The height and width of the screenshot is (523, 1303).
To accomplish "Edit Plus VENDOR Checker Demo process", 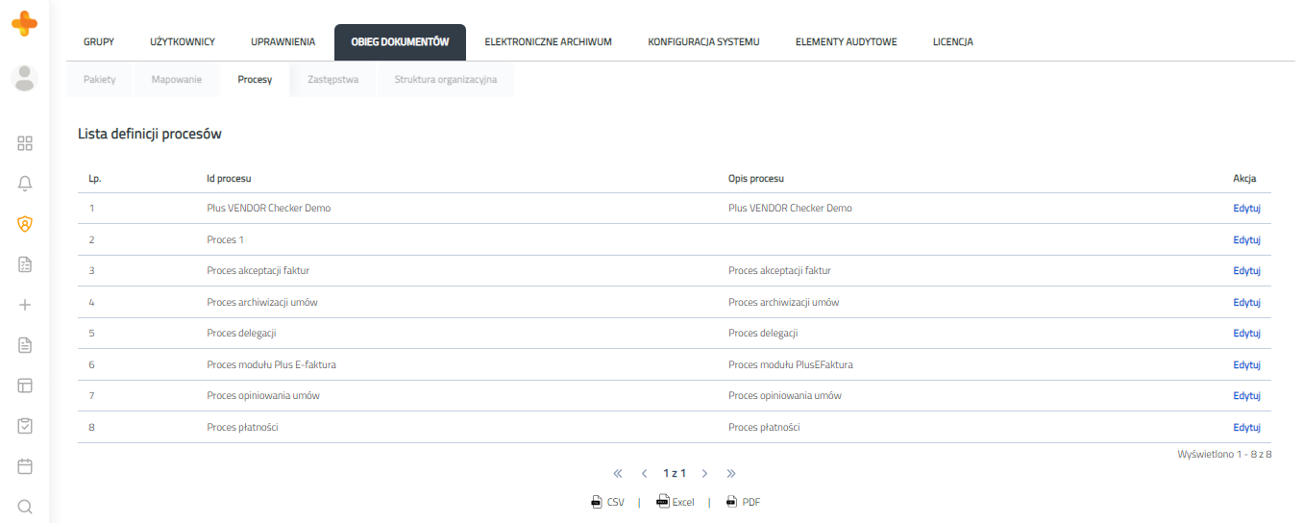I will [1246, 209].
